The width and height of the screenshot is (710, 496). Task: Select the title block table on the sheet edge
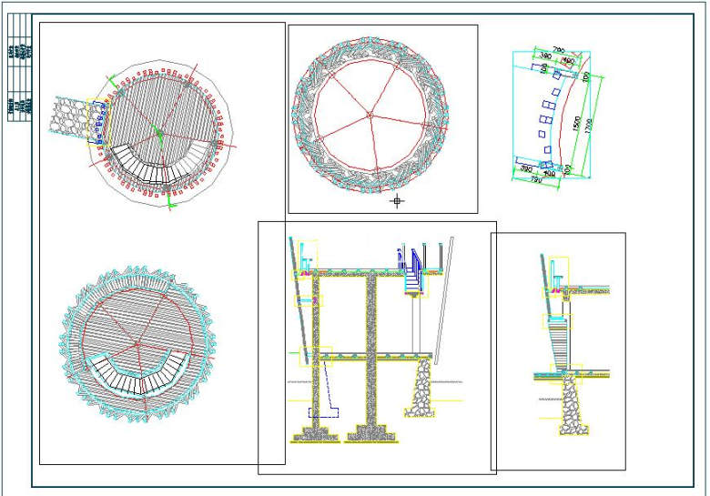click(20, 67)
